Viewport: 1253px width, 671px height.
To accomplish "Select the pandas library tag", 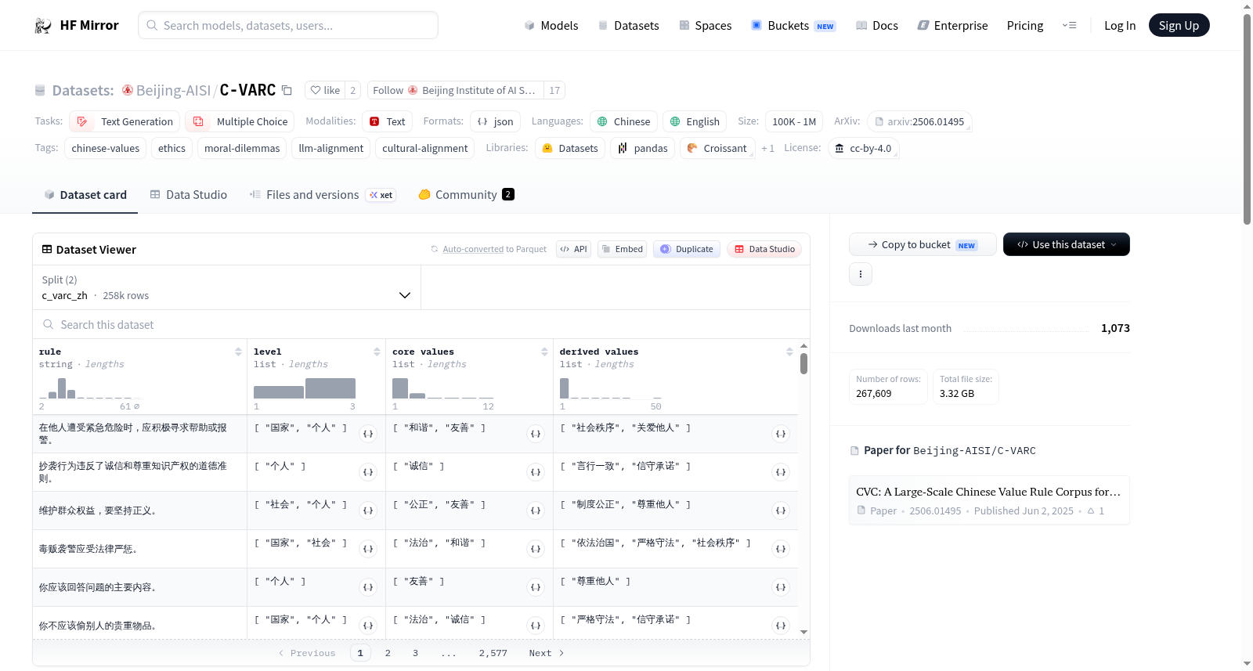I will click(x=642, y=149).
